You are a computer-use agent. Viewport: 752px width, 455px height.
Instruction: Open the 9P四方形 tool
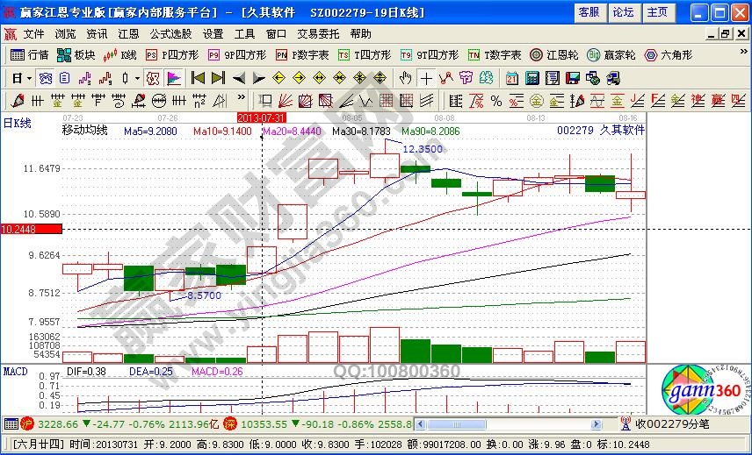click(237, 55)
